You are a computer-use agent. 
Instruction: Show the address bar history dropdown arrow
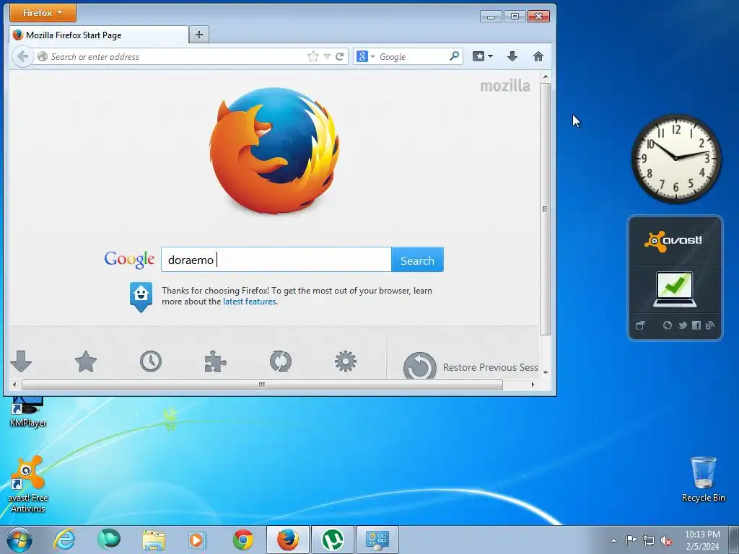[x=327, y=56]
